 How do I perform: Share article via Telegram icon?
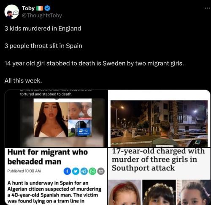(84, 171)
